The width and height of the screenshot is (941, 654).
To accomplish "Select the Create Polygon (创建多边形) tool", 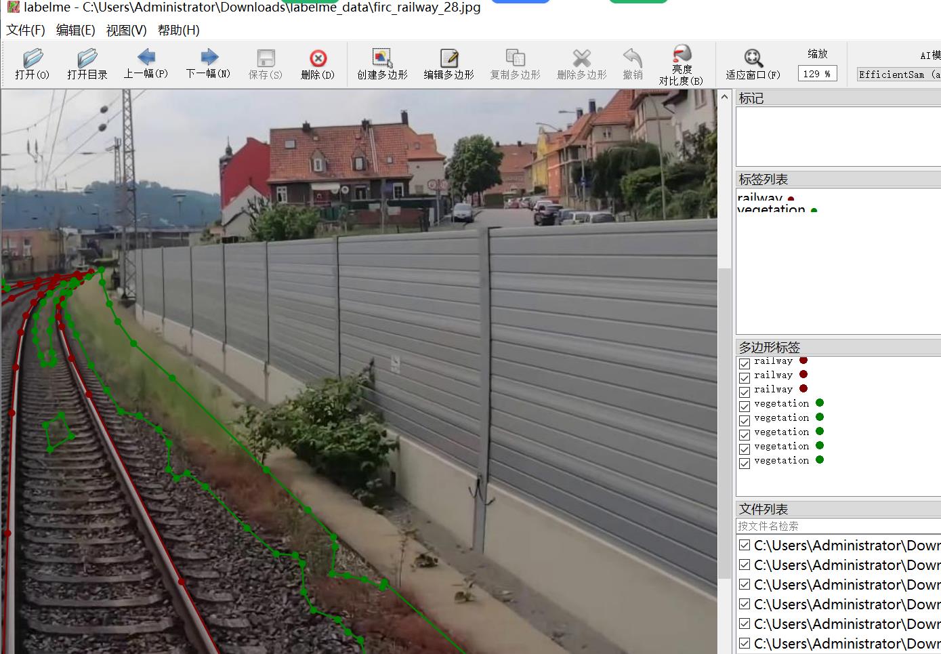I will pos(382,64).
